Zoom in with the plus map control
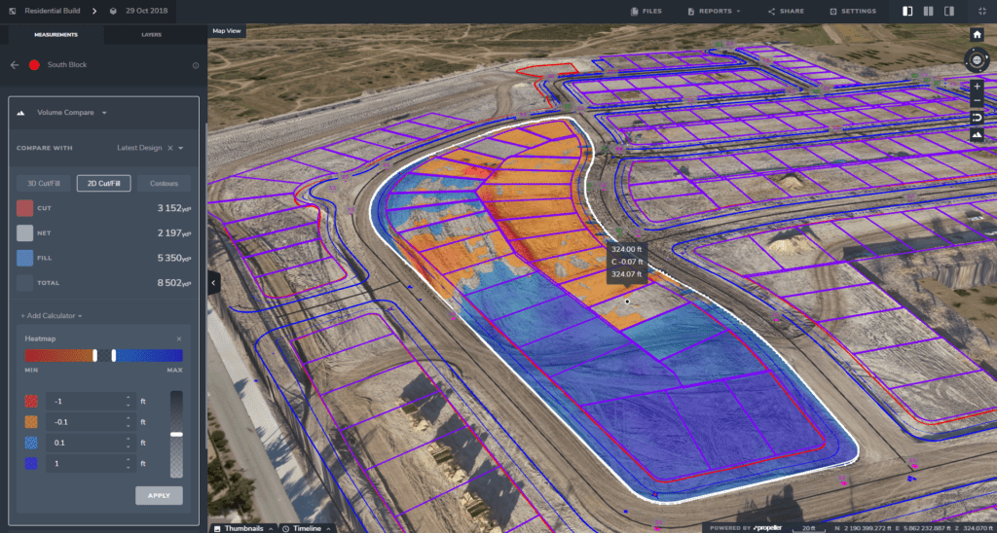This screenshot has height=533, width=997. click(977, 86)
